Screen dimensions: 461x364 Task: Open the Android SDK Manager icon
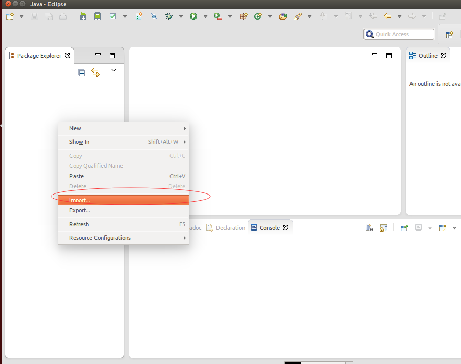83,16
